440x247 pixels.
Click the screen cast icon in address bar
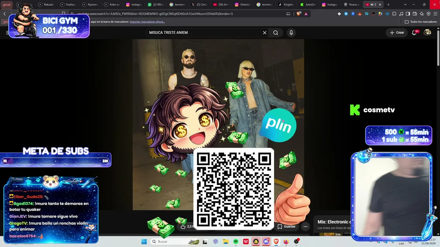(x=288, y=14)
